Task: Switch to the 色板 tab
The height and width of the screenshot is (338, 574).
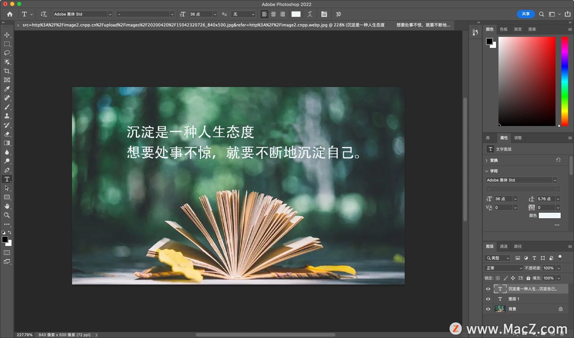Action: (x=503, y=29)
